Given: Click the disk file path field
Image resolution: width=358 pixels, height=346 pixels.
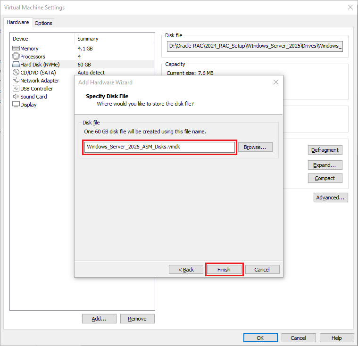Looking at the screenshot, I should [256, 46].
